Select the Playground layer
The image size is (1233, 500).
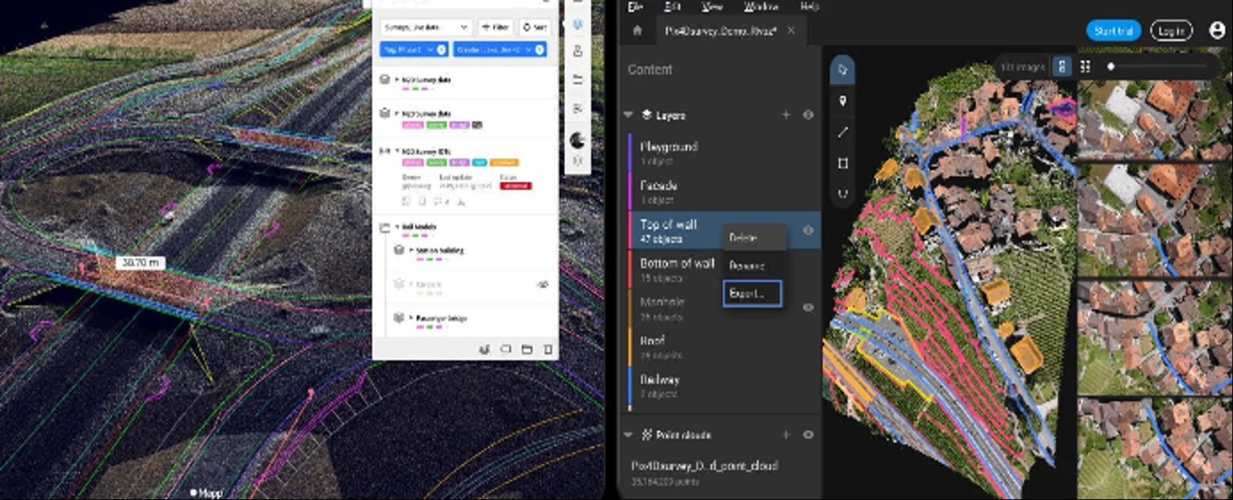click(723, 153)
